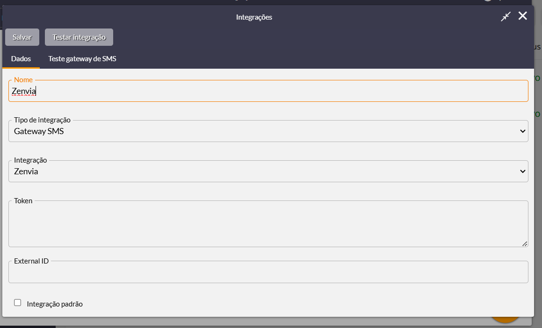Expand the Integração dropdown showing Zenvia
The image size is (542, 328).
(x=268, y=171)
